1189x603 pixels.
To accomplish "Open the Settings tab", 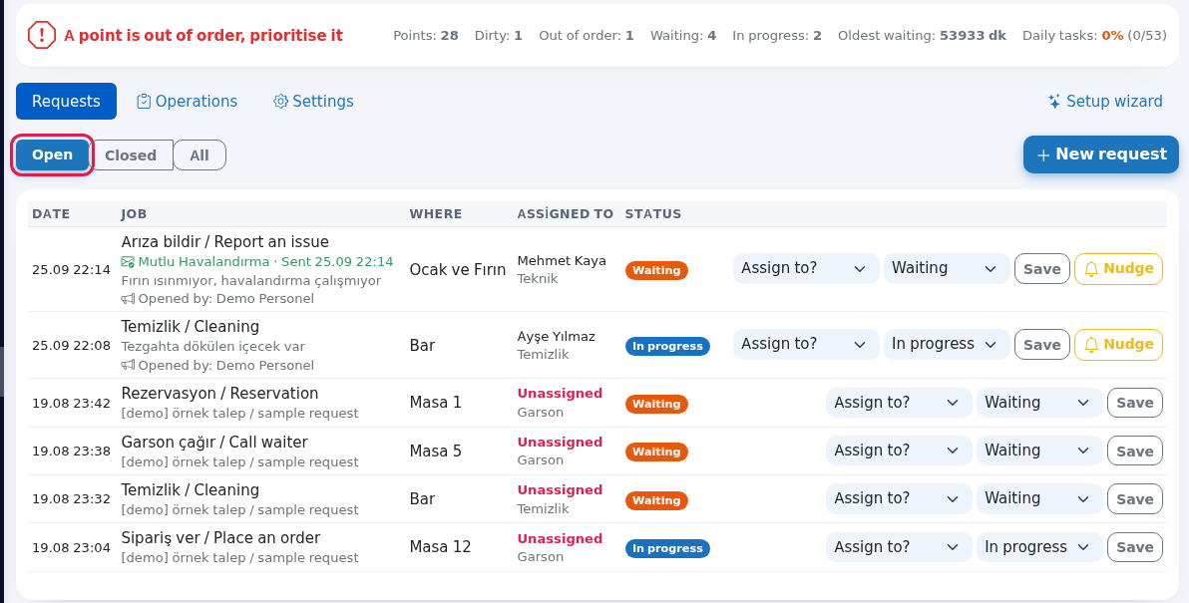I will [x=313, y=102].
